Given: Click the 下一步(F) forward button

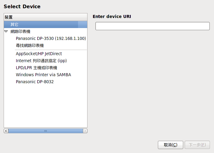Looking at the screenshot, I should pyautogui.click(x=197, y=145).
